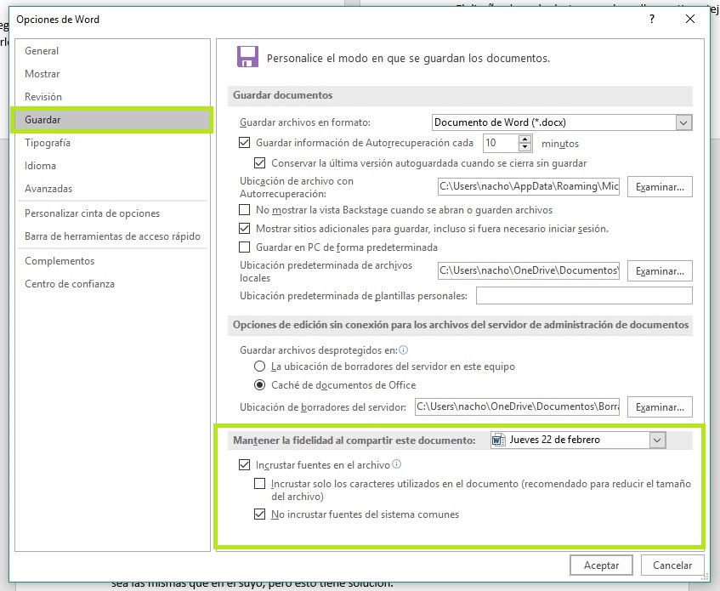The width and height of the screenshot is (720, 591).
Task: Click info icon beside 'Guardar archivos desprotegidos en'
Action: pos(404,349)
